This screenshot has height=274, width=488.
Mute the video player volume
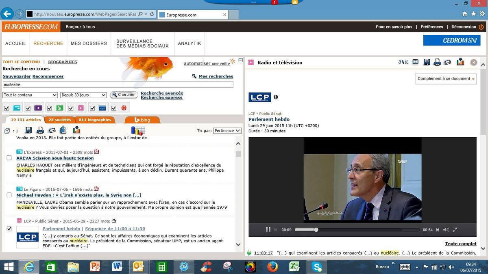tap(446, 230)
